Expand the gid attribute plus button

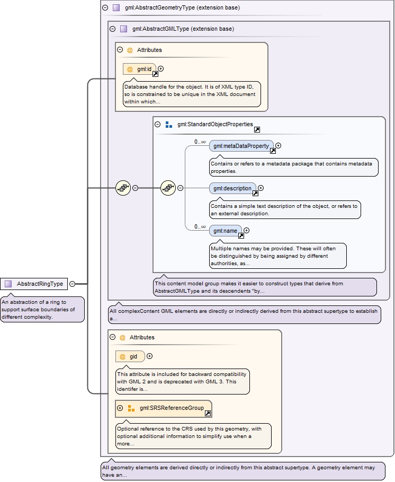click(149, 356)
